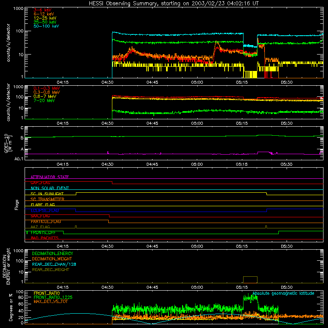Click the 1000 y-axis value on the top plot
Viewport: 328px width, 328px height.
18,9
